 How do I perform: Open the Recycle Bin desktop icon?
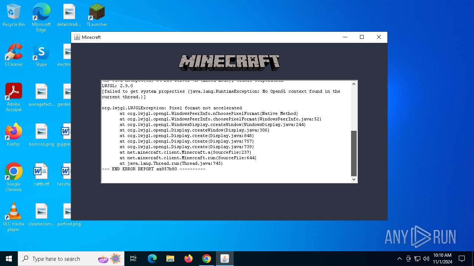coord(14,16)
